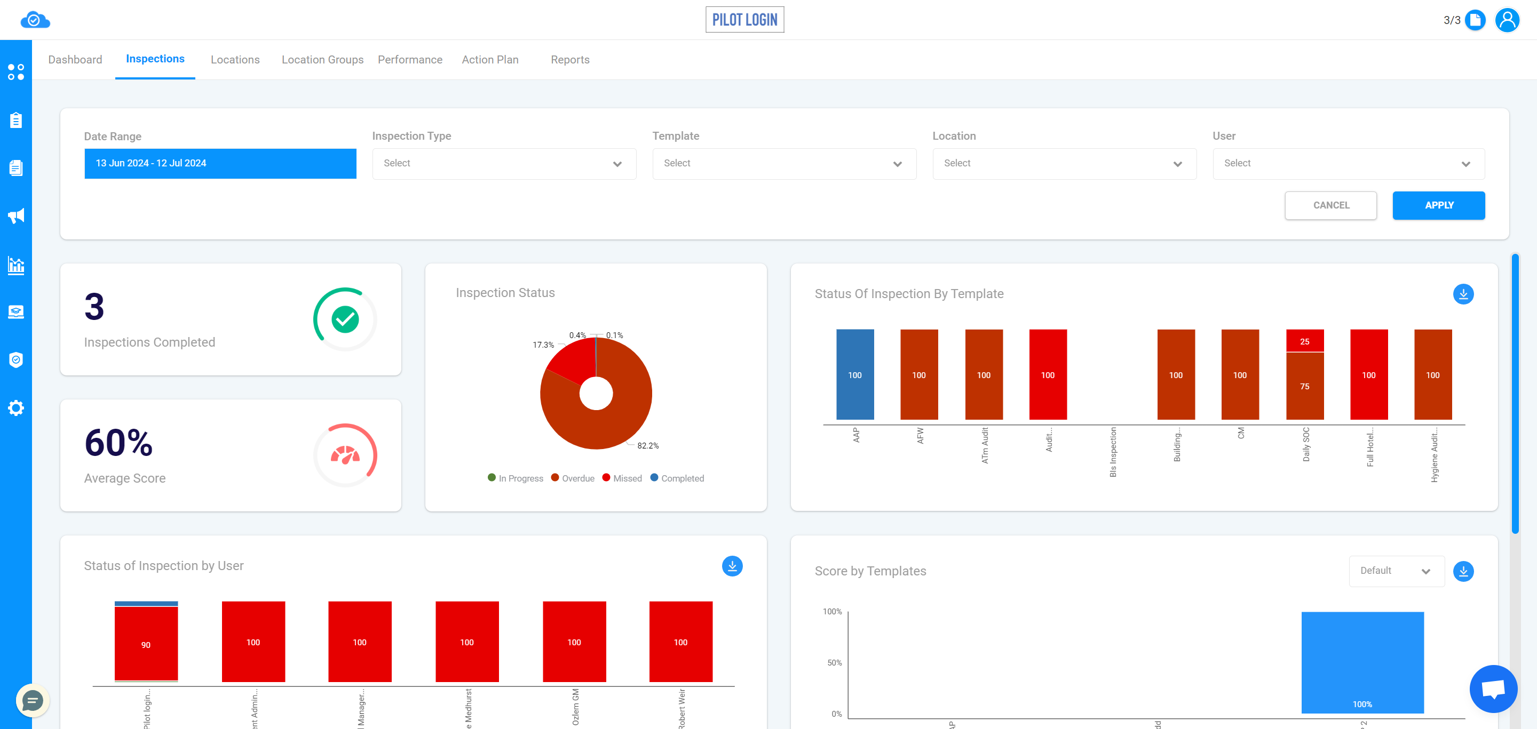Click the green checkmark completed icon

[x=345, y=319]
